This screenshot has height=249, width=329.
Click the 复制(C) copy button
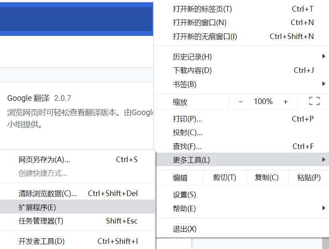tap(267, 178)
